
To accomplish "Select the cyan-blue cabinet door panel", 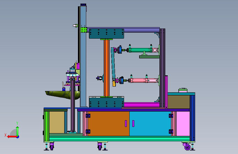I will [150, 124].
